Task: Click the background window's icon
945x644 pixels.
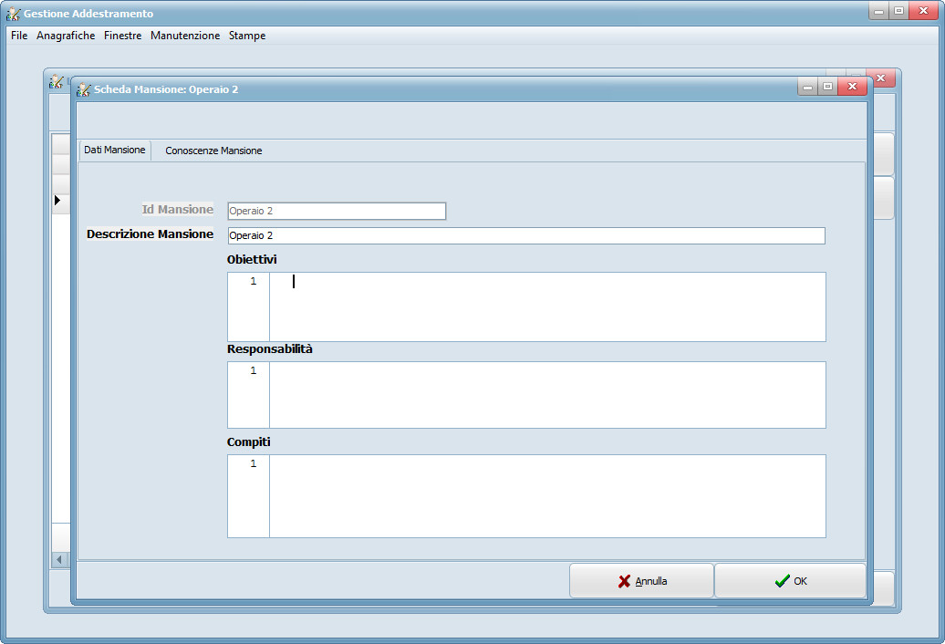Action: coord(56,81)
